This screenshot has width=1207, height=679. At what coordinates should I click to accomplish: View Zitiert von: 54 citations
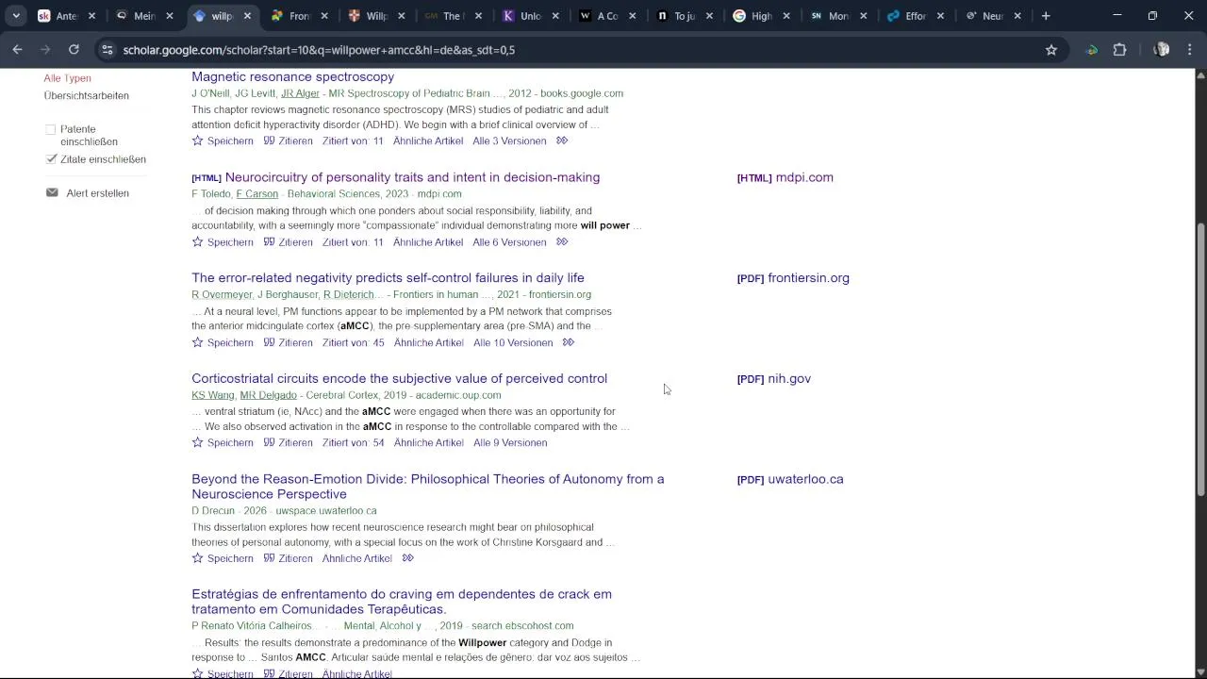coord(353,442)
